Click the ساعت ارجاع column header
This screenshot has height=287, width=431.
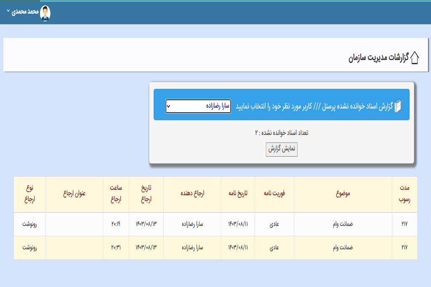pos(116,194)
